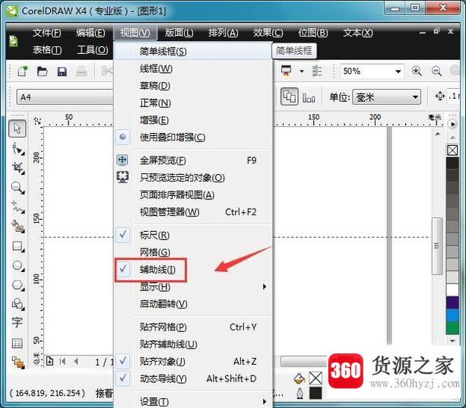Open the 效果(C) menu
The height and width of the screenshot is (408, 466).
(x=268, y=33)
